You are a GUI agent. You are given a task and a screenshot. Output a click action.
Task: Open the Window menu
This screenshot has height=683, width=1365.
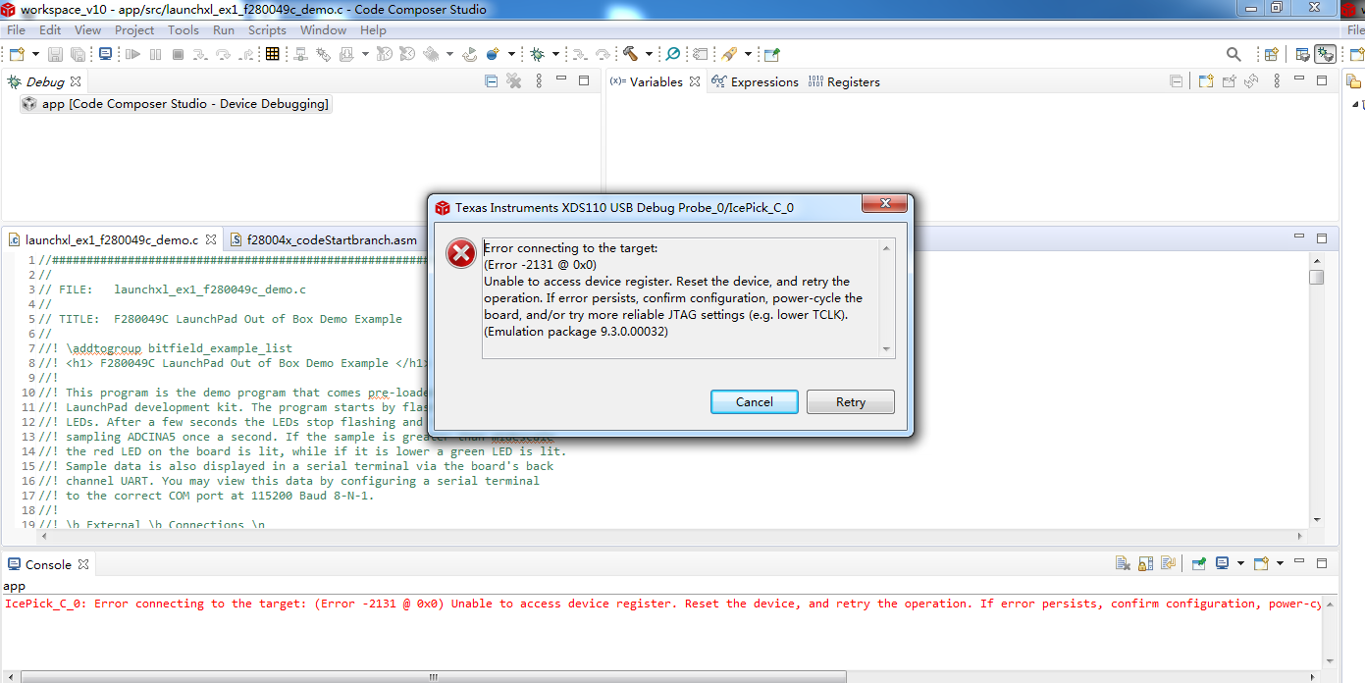[x=323, y=30]
